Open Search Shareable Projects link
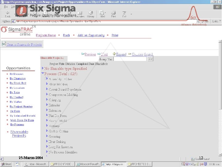The image size is (222, 167). click(x=24, y=45)
